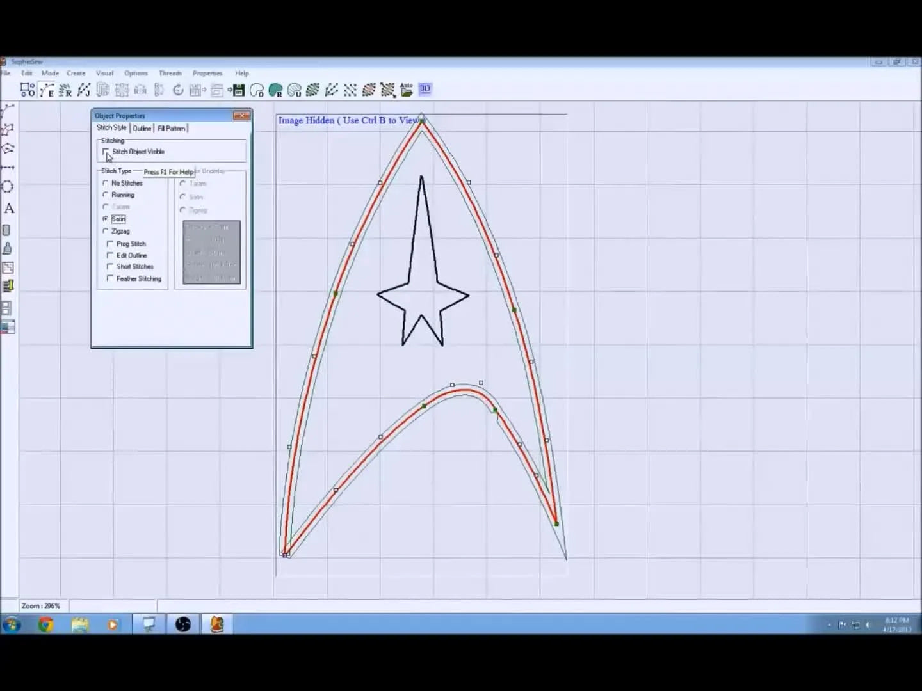Viewport: 922px width, 691px height.
Task: Open the Help menu
Action: click(241, 73)
